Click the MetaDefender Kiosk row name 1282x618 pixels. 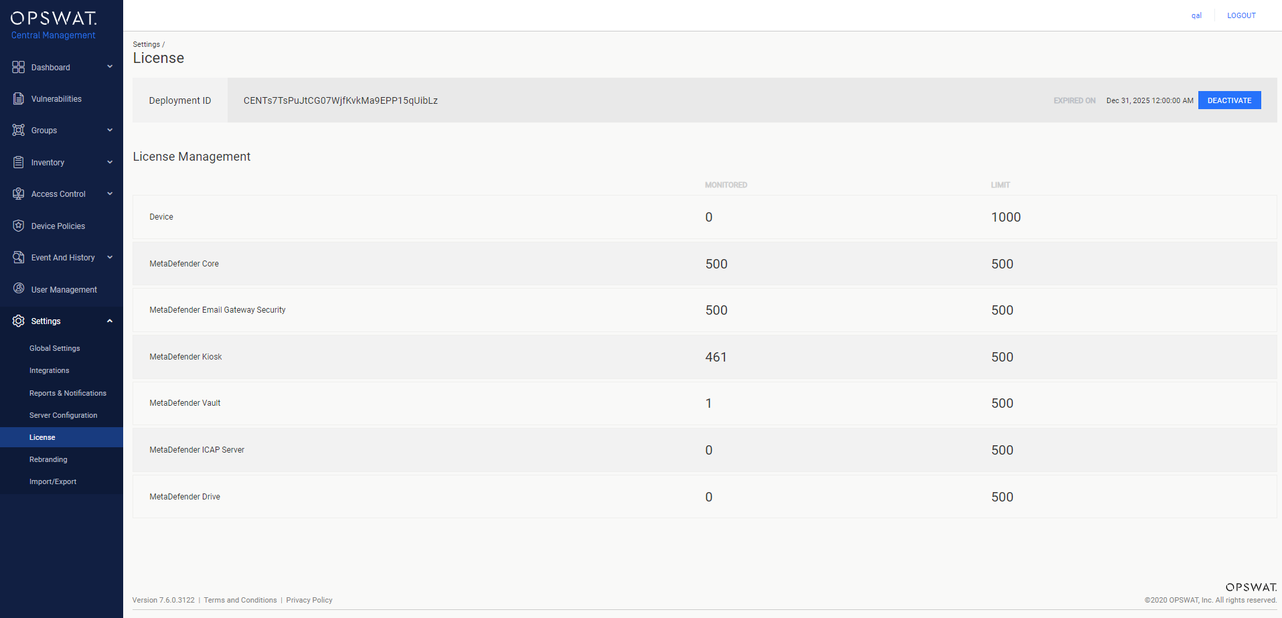185,357
